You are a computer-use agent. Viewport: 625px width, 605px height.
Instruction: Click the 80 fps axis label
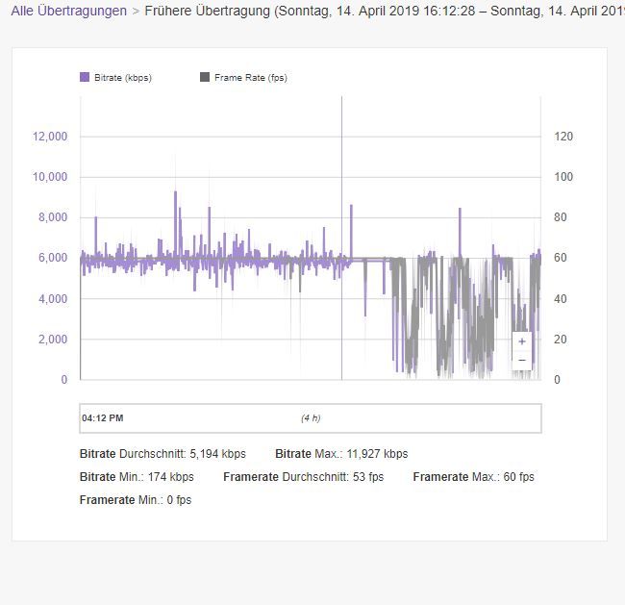click(x=560, y=217)
